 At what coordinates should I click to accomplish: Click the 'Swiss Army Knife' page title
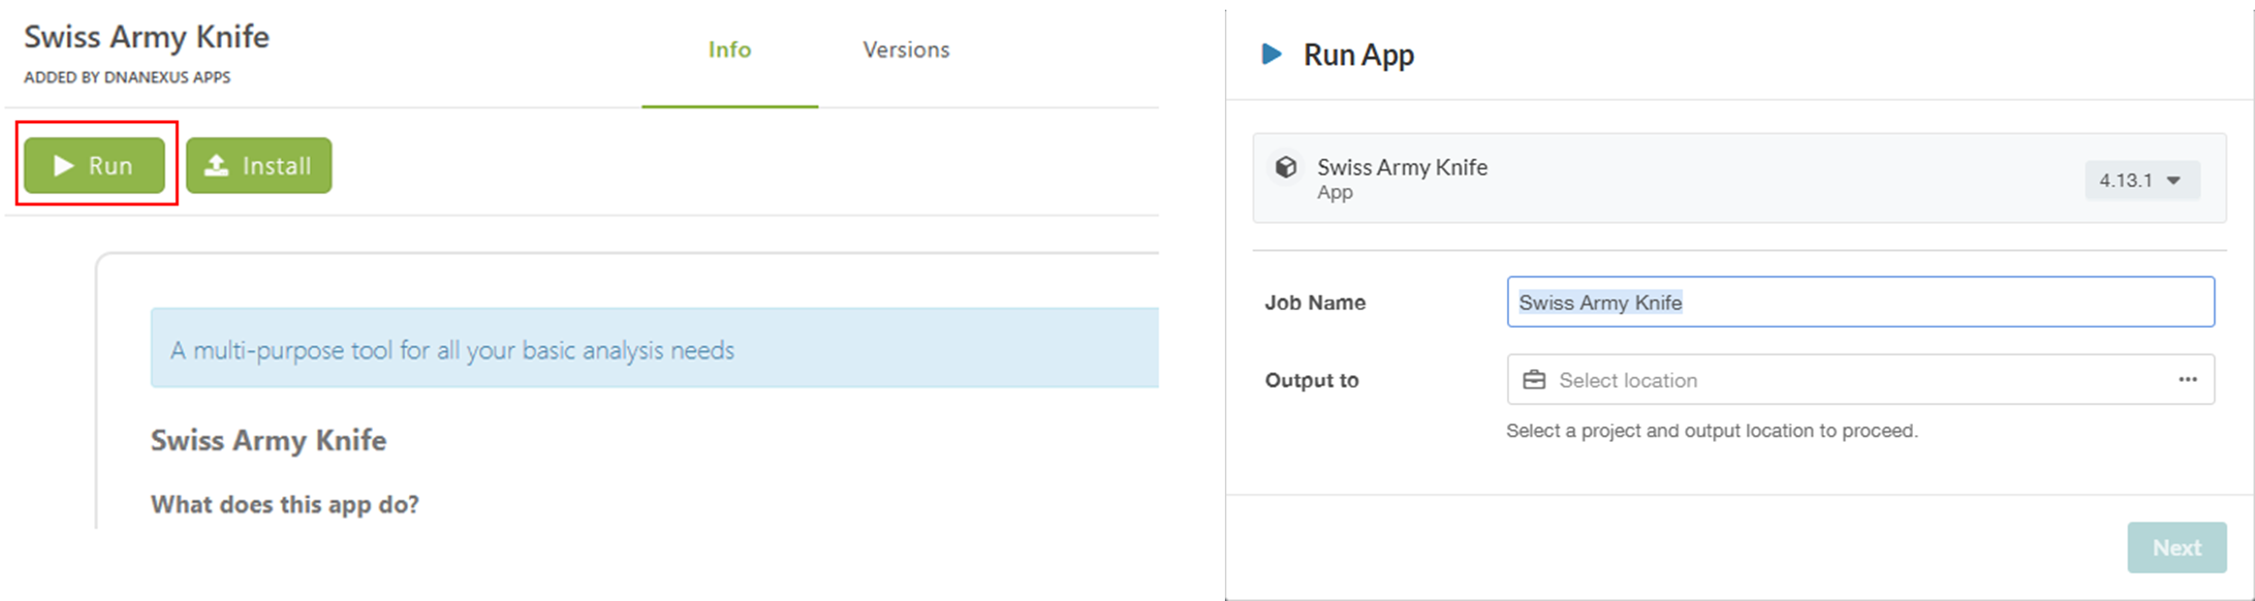[146, 37]
